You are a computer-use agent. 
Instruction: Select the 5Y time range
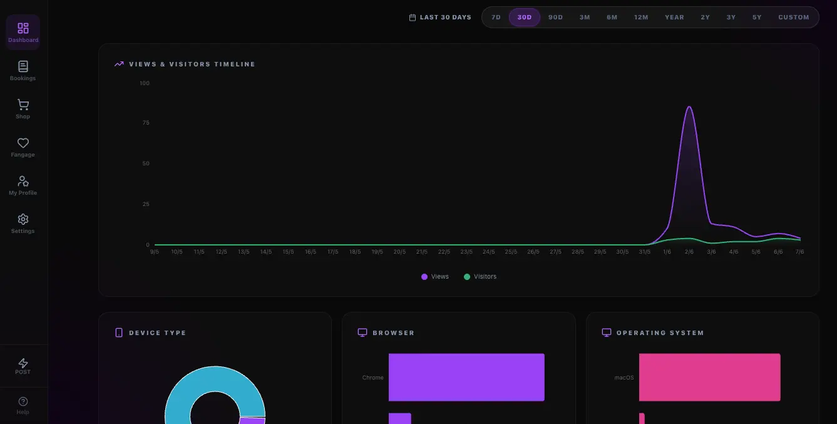click(x=757, y=18)
